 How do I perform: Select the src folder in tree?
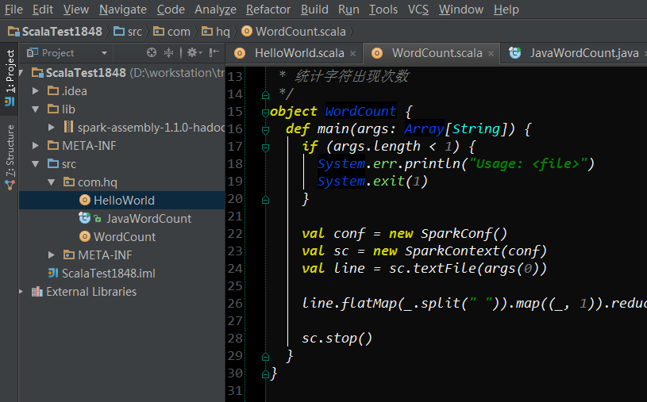click(62, 164)
